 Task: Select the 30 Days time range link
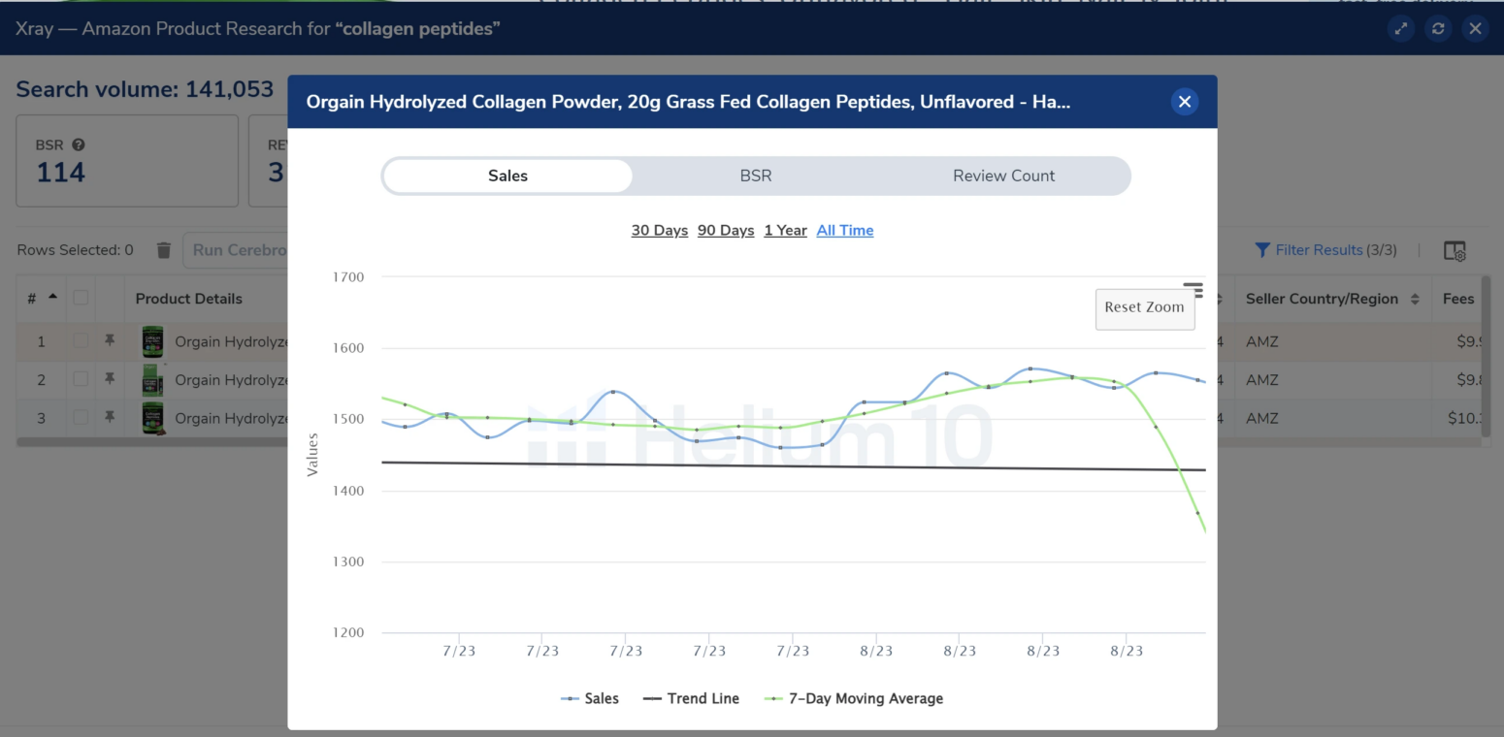pos(659,230)
